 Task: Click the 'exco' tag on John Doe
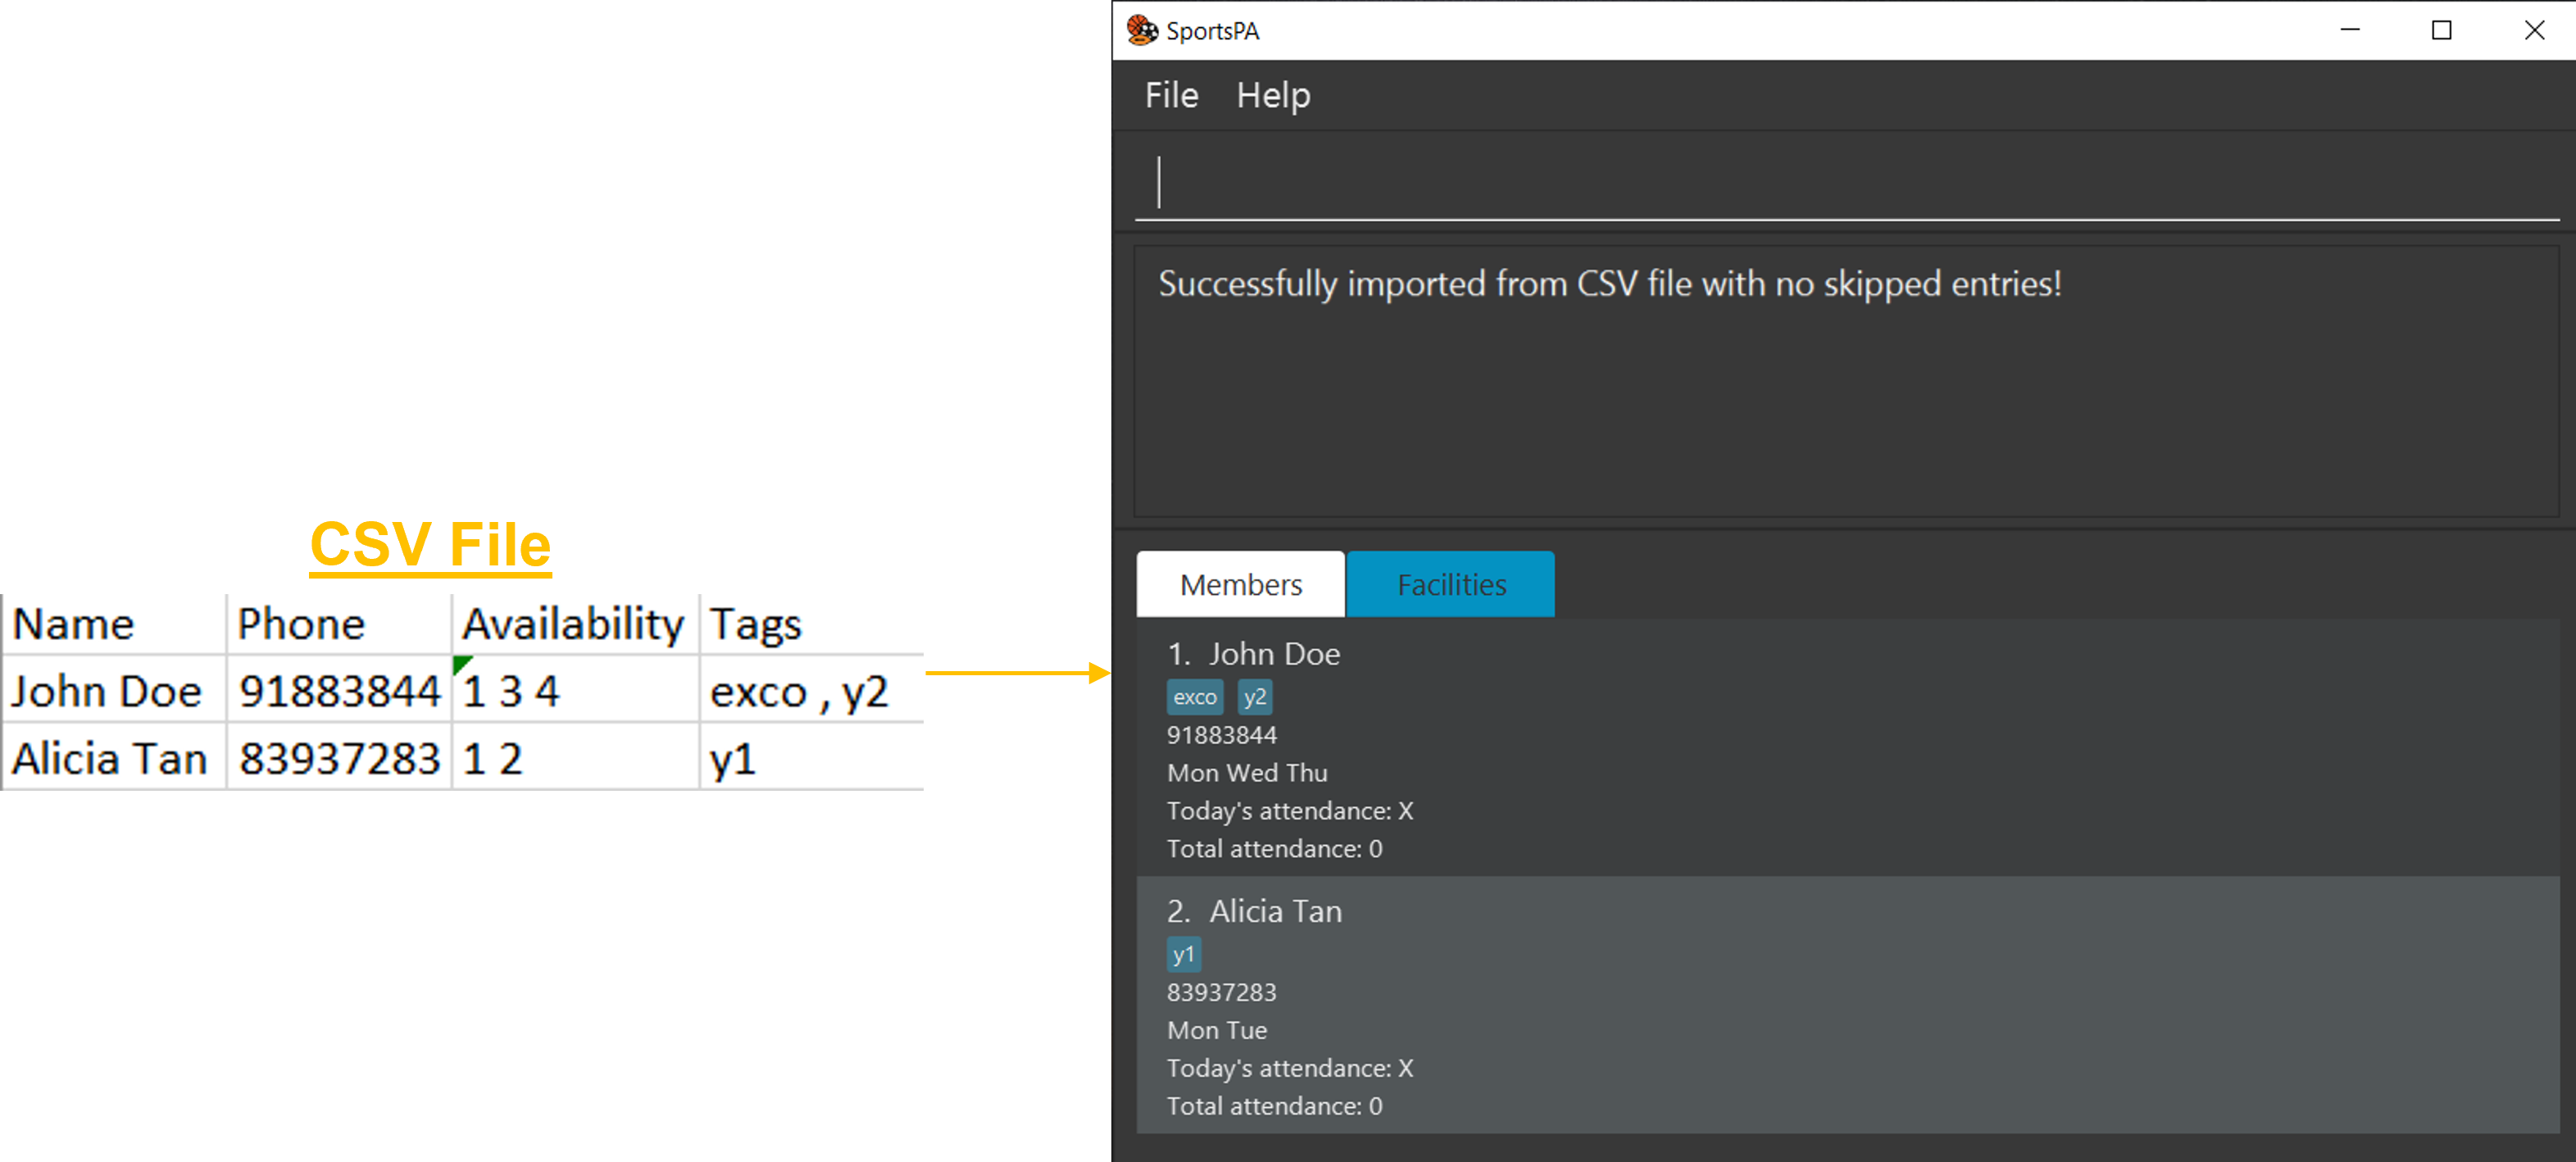tap(1195, 697)
